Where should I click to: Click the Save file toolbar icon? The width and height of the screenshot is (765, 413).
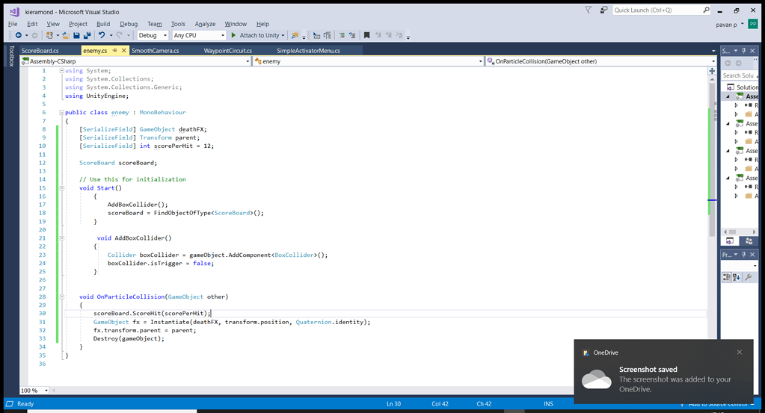tap(76, 35)
